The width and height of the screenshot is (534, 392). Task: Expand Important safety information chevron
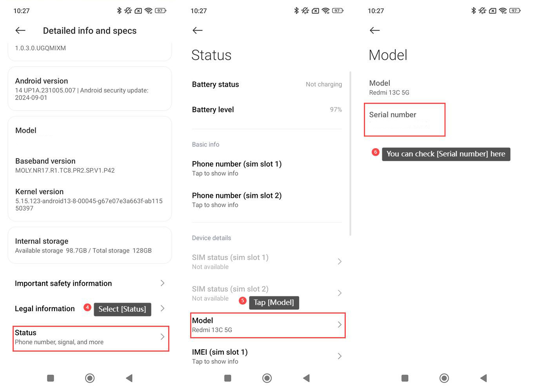click(x=162, y=283)
